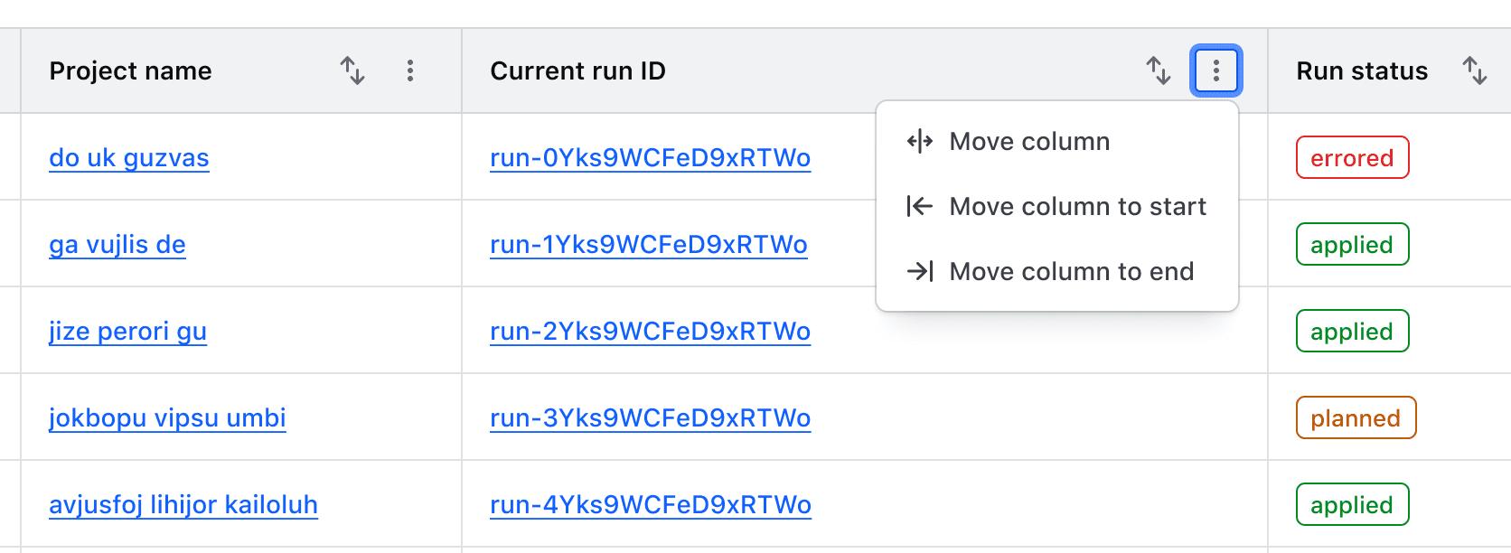Click the highlighted Current run ID options icon
Screen dimensions: 1511x553
click(1215, 70)
